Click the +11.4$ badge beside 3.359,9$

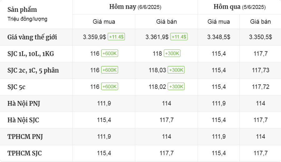tap(116, 37)
